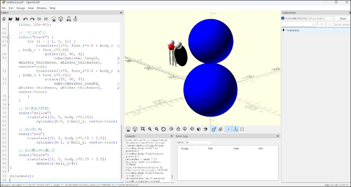The width and height of the screenshot is (351, 187).
Task: Open a file using the folder icon
Action: point(11,19)
